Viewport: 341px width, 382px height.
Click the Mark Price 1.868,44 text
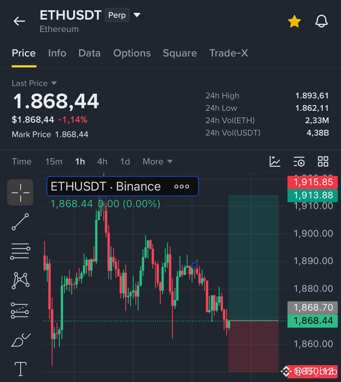(x=50, y=135)
